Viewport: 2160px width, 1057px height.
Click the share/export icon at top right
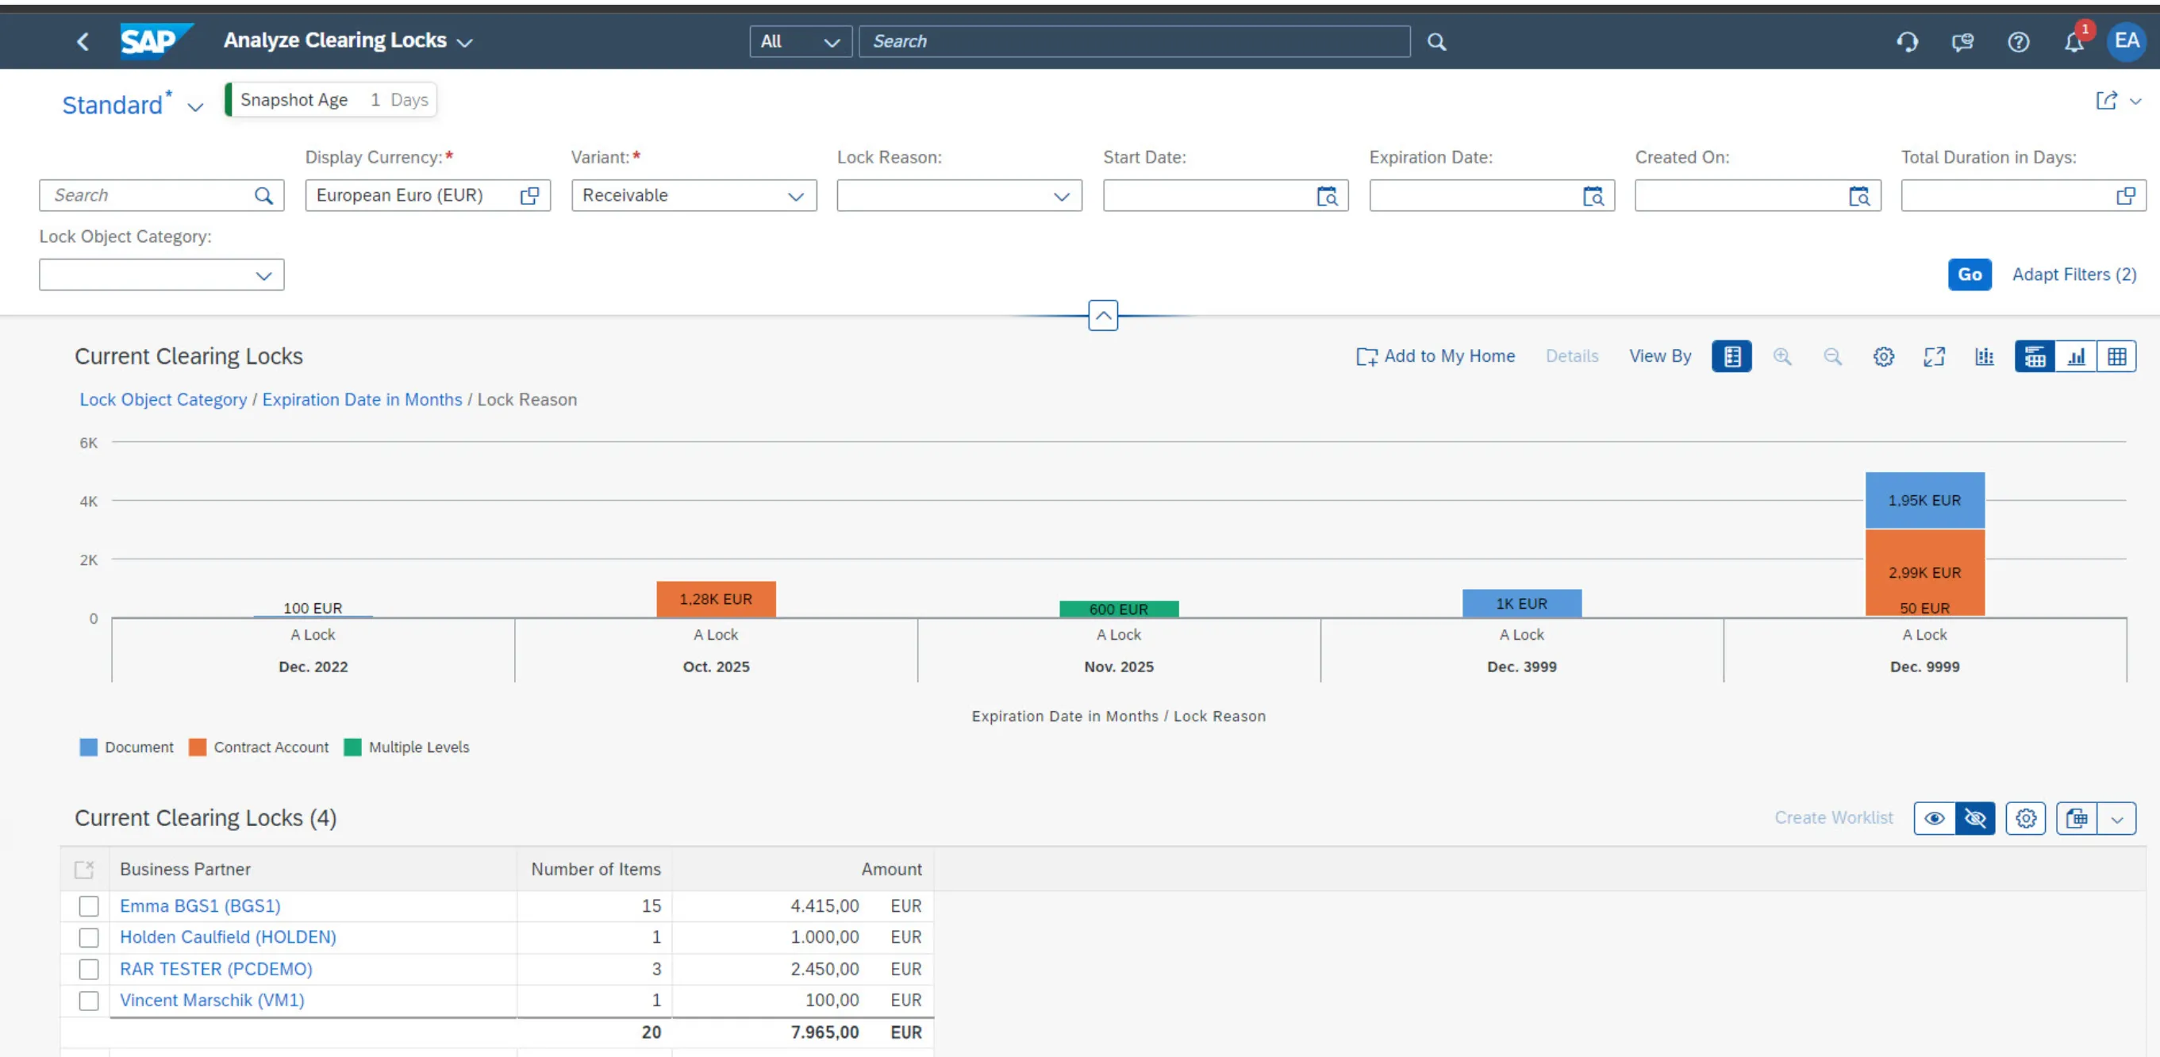(x=2106, y=101)
